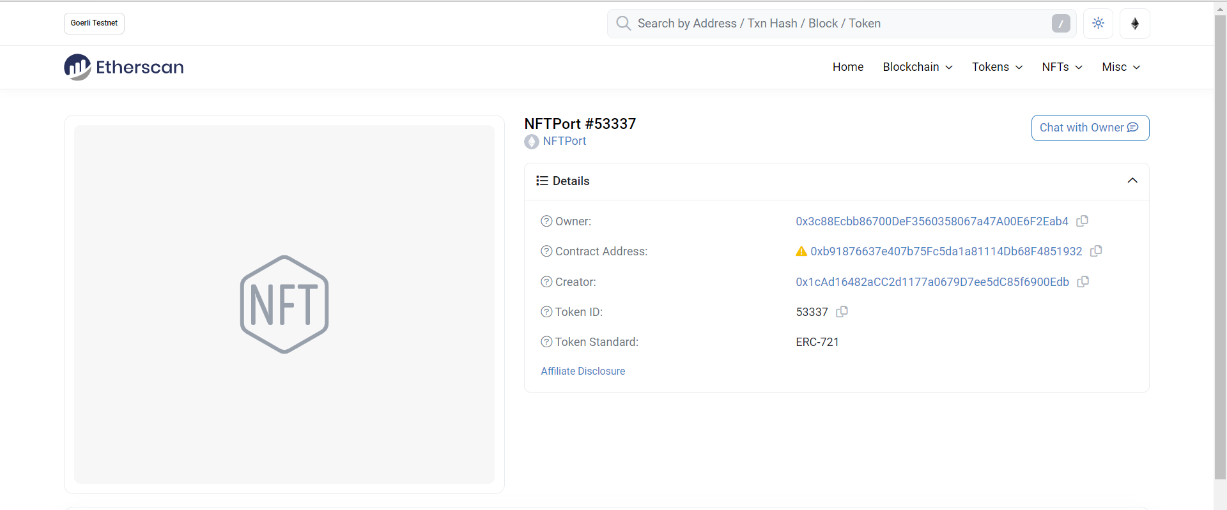1227x510 pixels.
Task: Copy the Owner address
Action: (1082, 221)
